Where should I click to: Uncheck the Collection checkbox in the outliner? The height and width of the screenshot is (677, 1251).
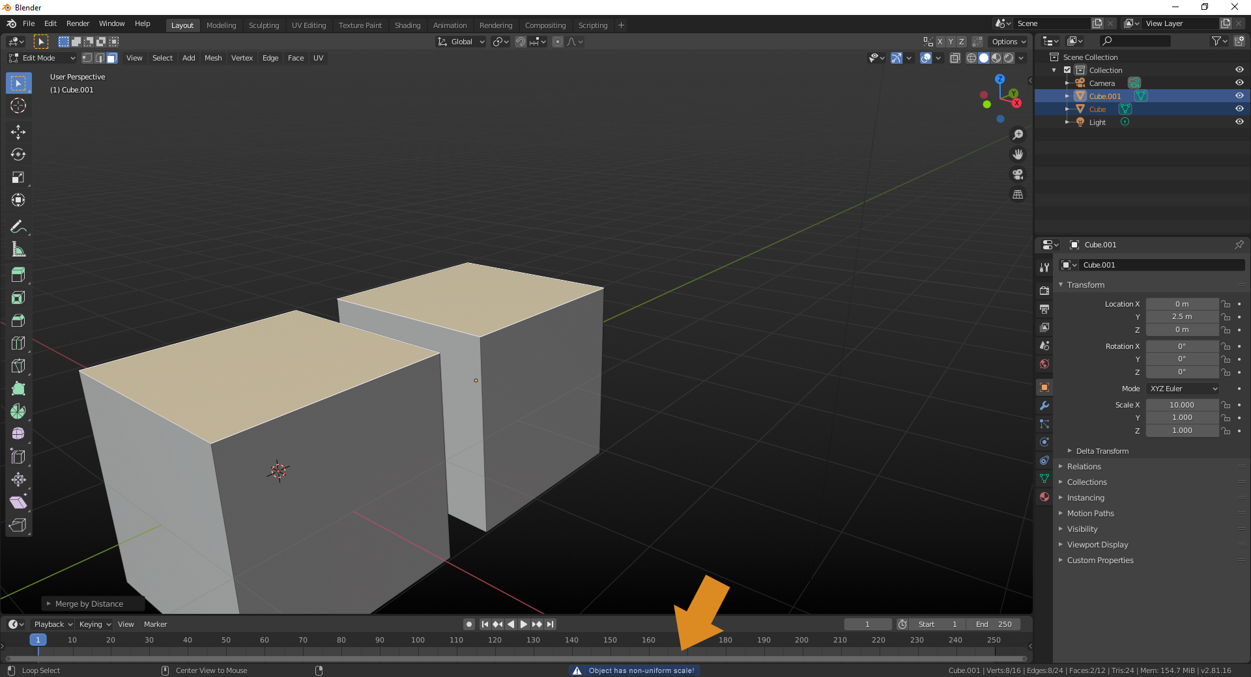(x=1067, y=70)
